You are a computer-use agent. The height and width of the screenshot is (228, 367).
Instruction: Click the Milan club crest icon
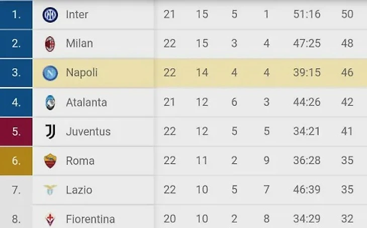(50, 44)
